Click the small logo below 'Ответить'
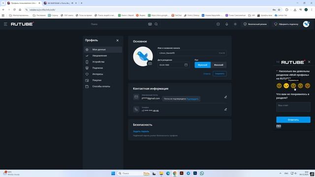Viewport: 315px width, 177px height. 279,126
